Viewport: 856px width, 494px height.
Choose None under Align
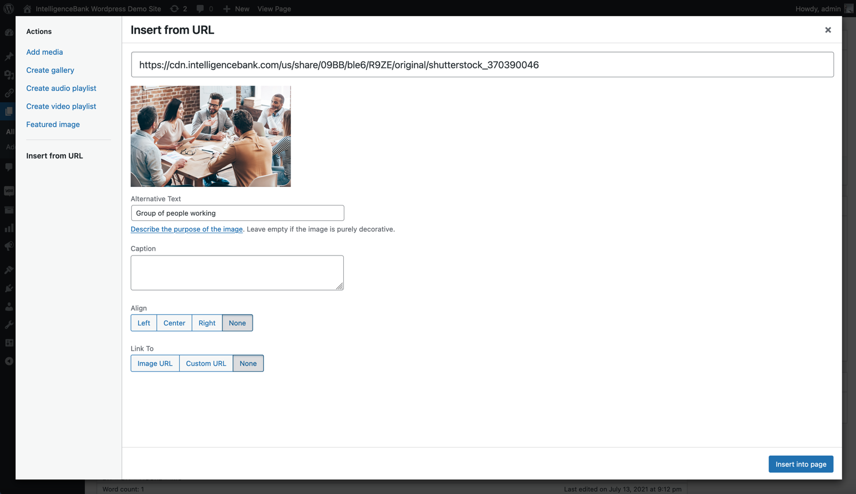click(237, 323)
